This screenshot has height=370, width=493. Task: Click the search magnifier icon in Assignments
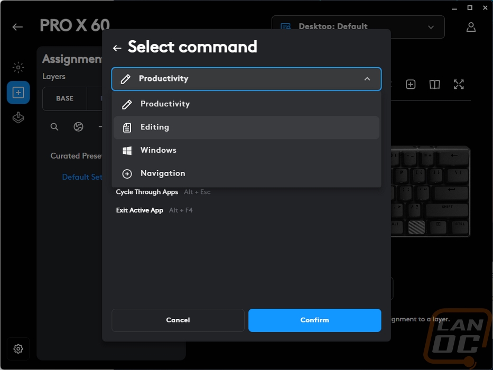(54, 127)
